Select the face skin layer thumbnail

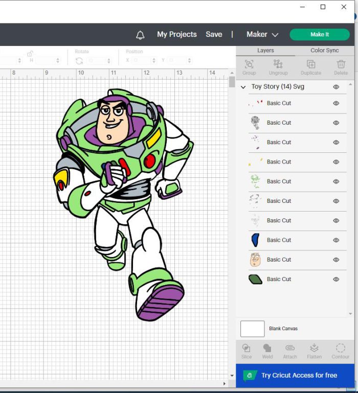click(255, 260)
